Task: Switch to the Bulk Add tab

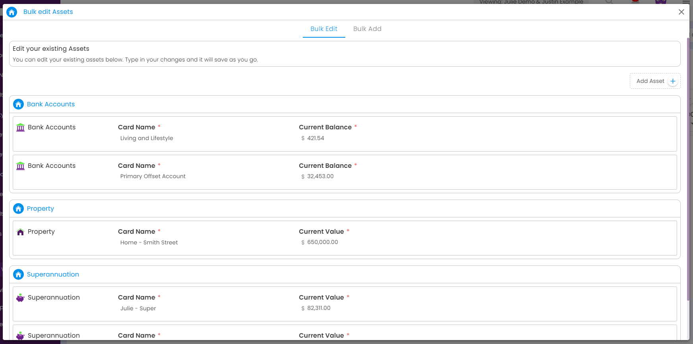Action: click(x=367, y=29)
